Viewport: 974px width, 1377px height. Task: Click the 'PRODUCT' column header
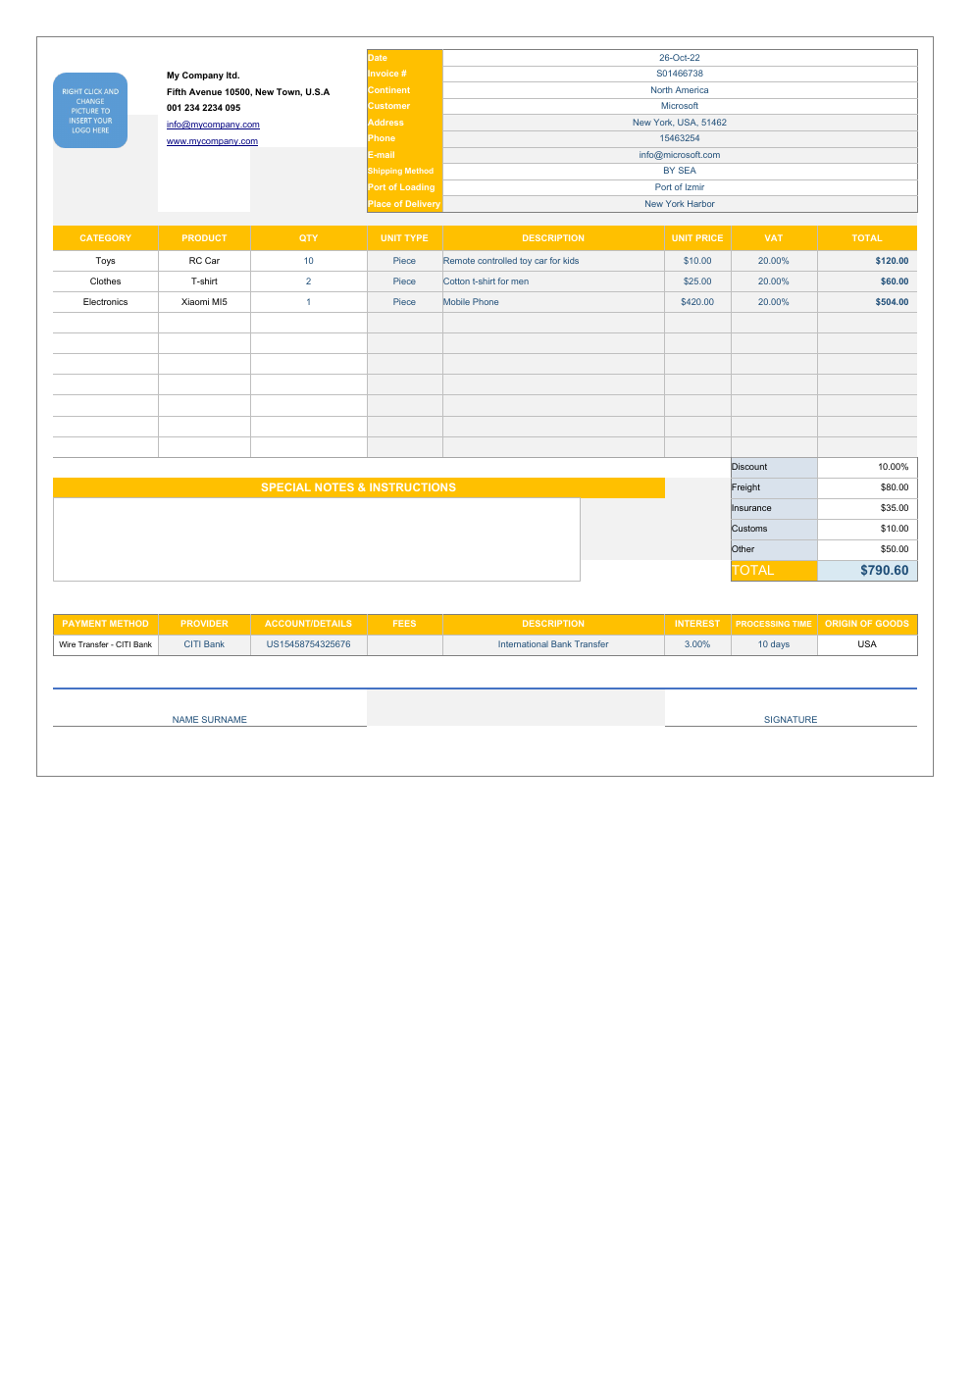pyautogui.click(x=204, y=238)
